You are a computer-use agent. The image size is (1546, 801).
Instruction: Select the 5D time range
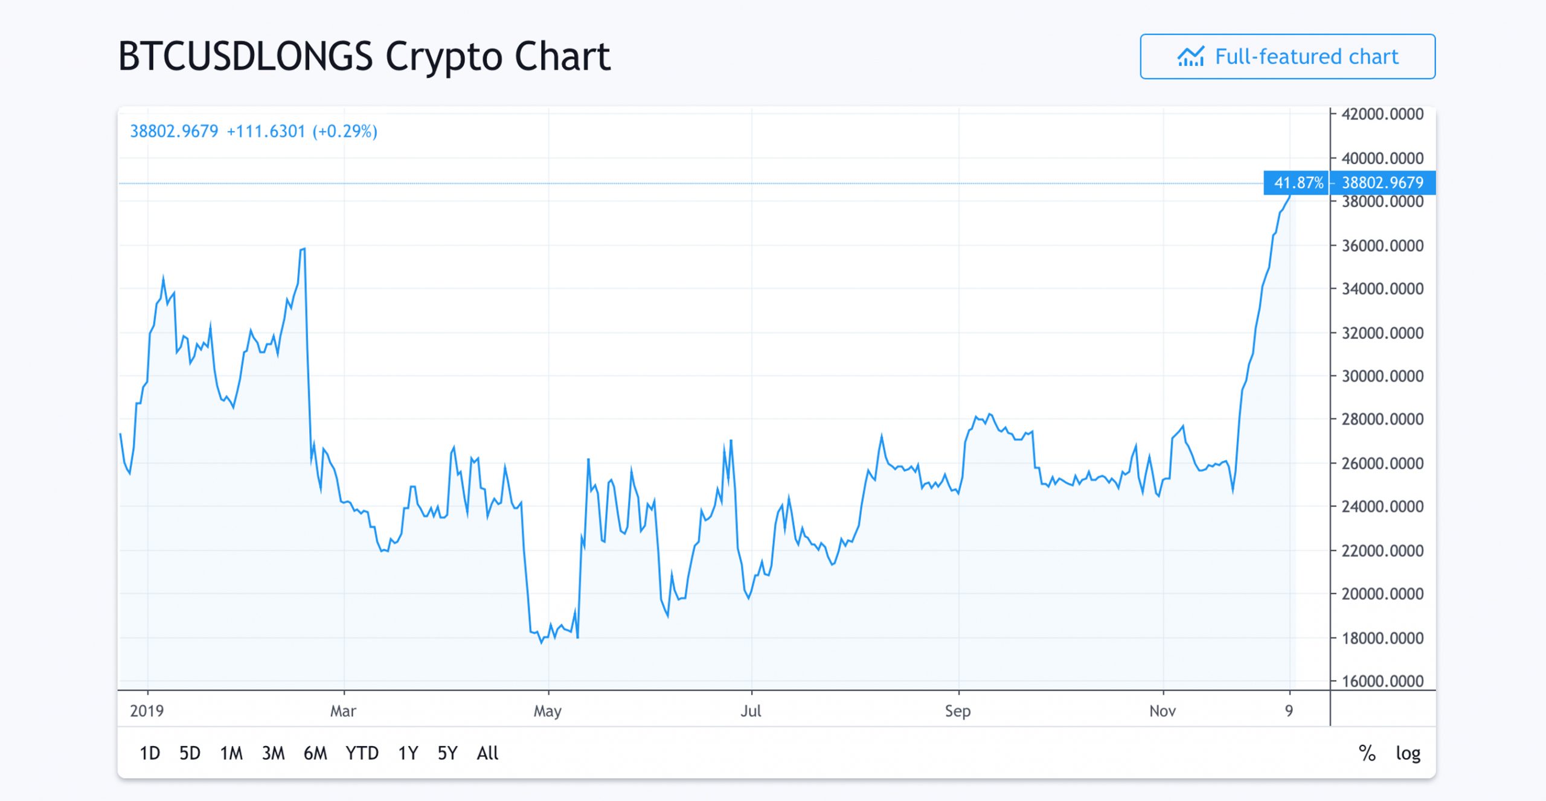(190, 753)
